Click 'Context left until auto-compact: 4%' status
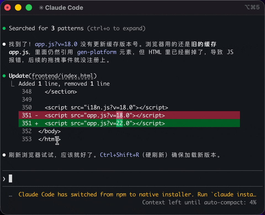This screenshot has height=215, width=265. point(199,202)
